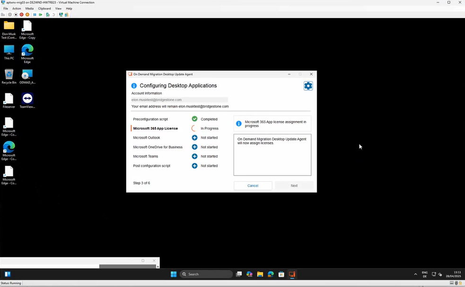Open the Windows Start button

174,274
